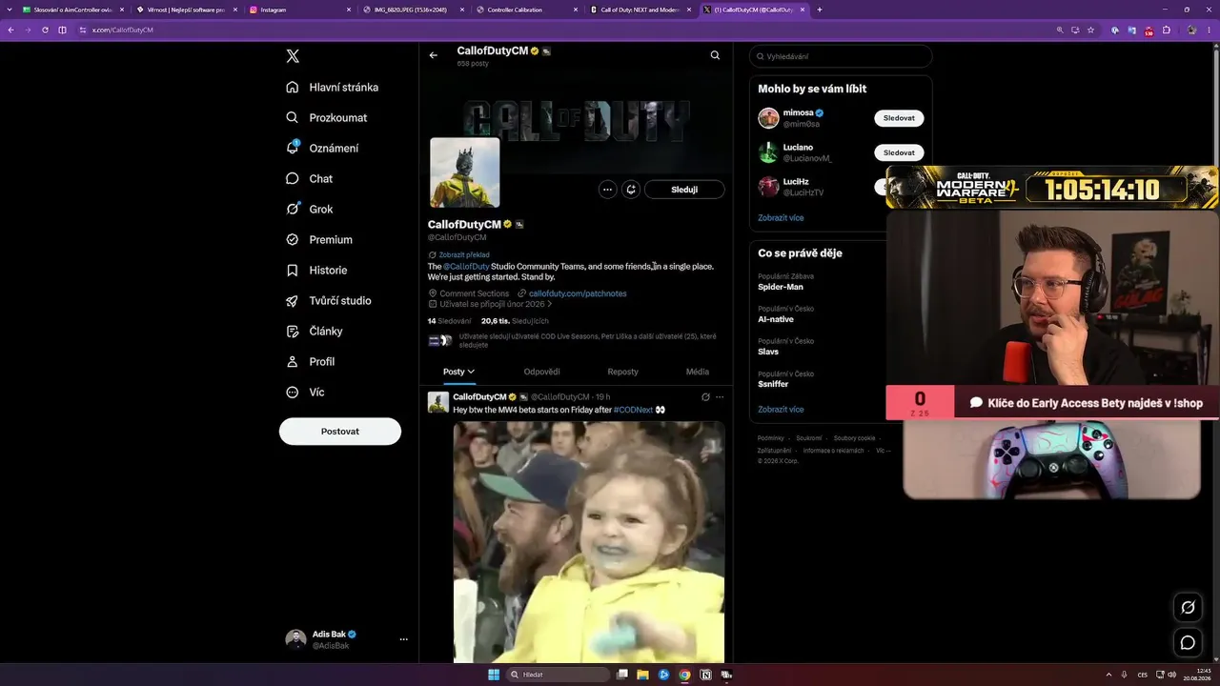Expand the Uživatel se připojil únor 2026 details

click(x=491, y=304)
